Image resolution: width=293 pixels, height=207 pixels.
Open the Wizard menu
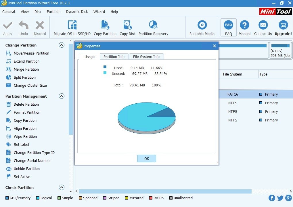click(x=99, y=11)
